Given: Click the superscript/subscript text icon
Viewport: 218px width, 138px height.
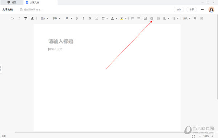Looking at the screenshot, I should pos(103,18).
